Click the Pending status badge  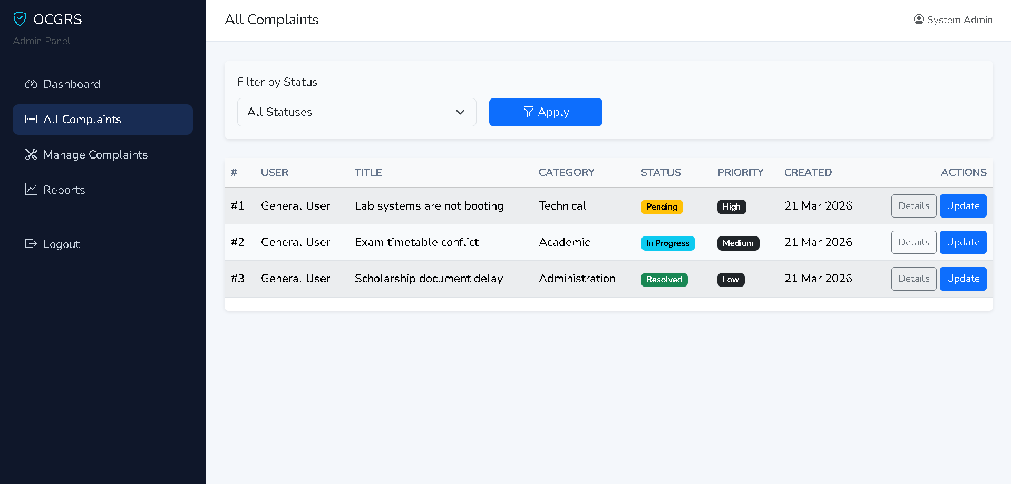click(662, 207)
